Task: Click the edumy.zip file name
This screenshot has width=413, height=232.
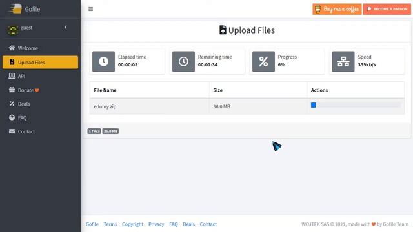Action: click(x=105, y=106)
